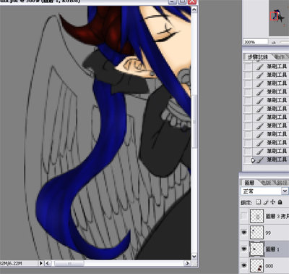289x274 pixels.
Task: Select the 圖層 1 layer thumbnail
Action: pos(256,249)
